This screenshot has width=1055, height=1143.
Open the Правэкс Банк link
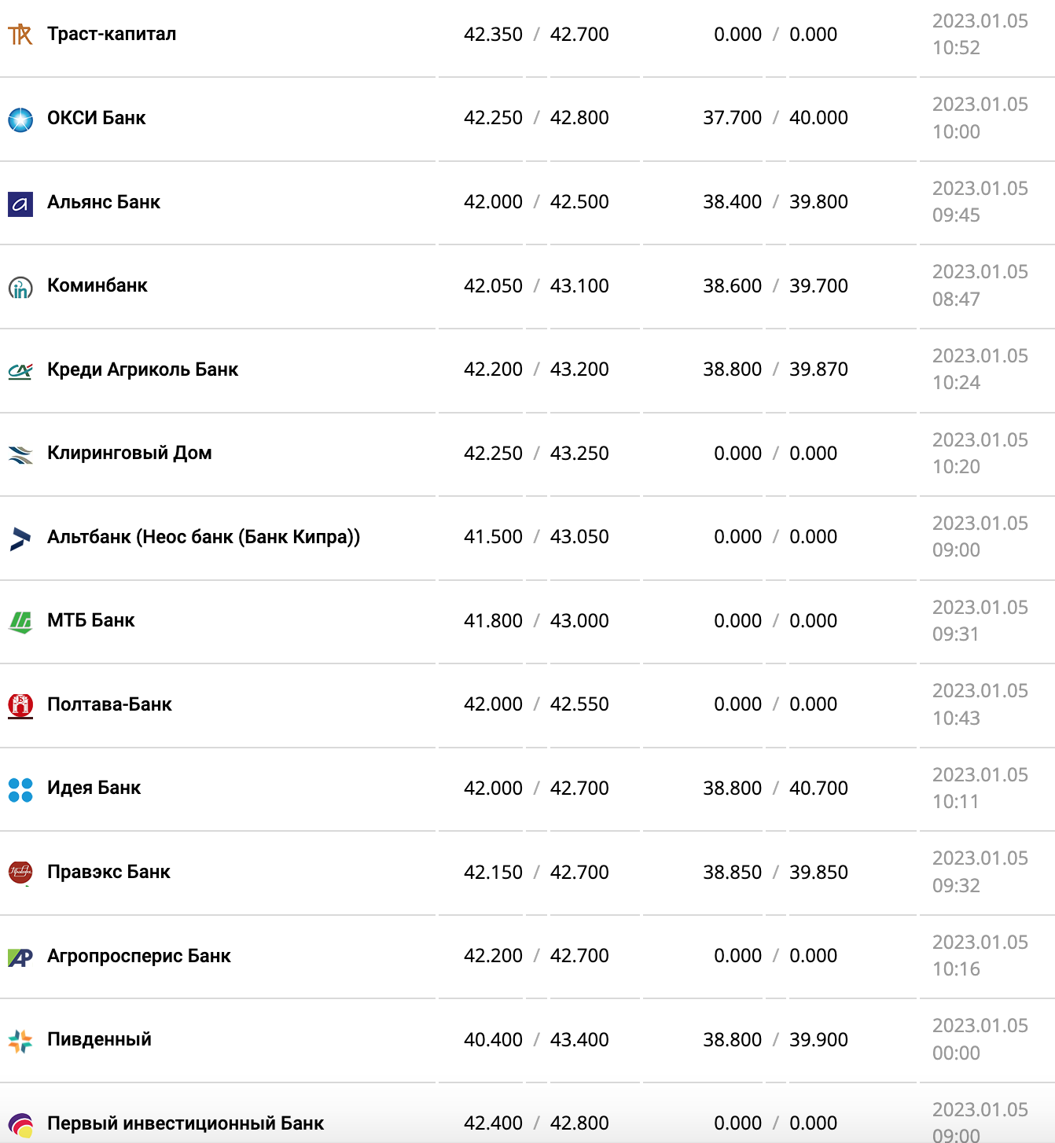(x=108, y=872)
